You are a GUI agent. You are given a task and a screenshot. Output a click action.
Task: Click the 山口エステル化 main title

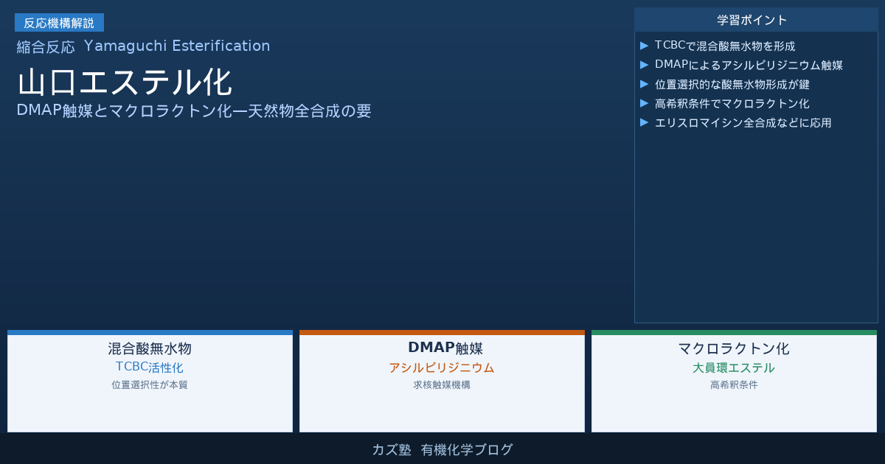coord(125,82)
